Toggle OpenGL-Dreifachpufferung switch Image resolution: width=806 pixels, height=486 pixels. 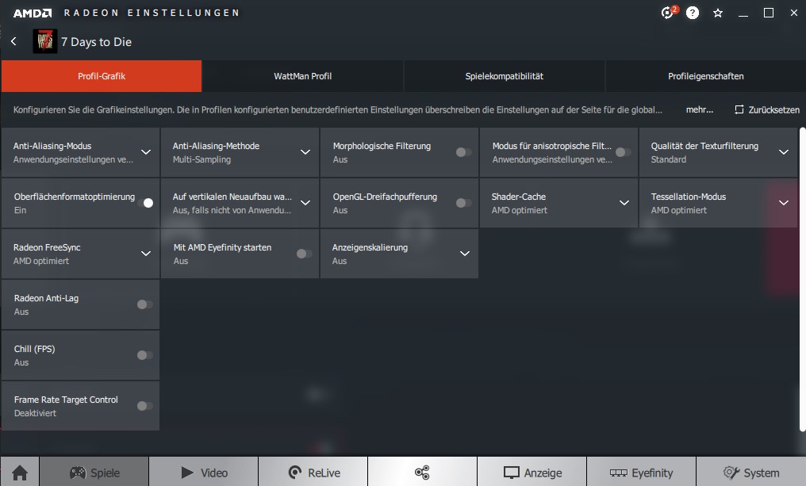point(463,203)
